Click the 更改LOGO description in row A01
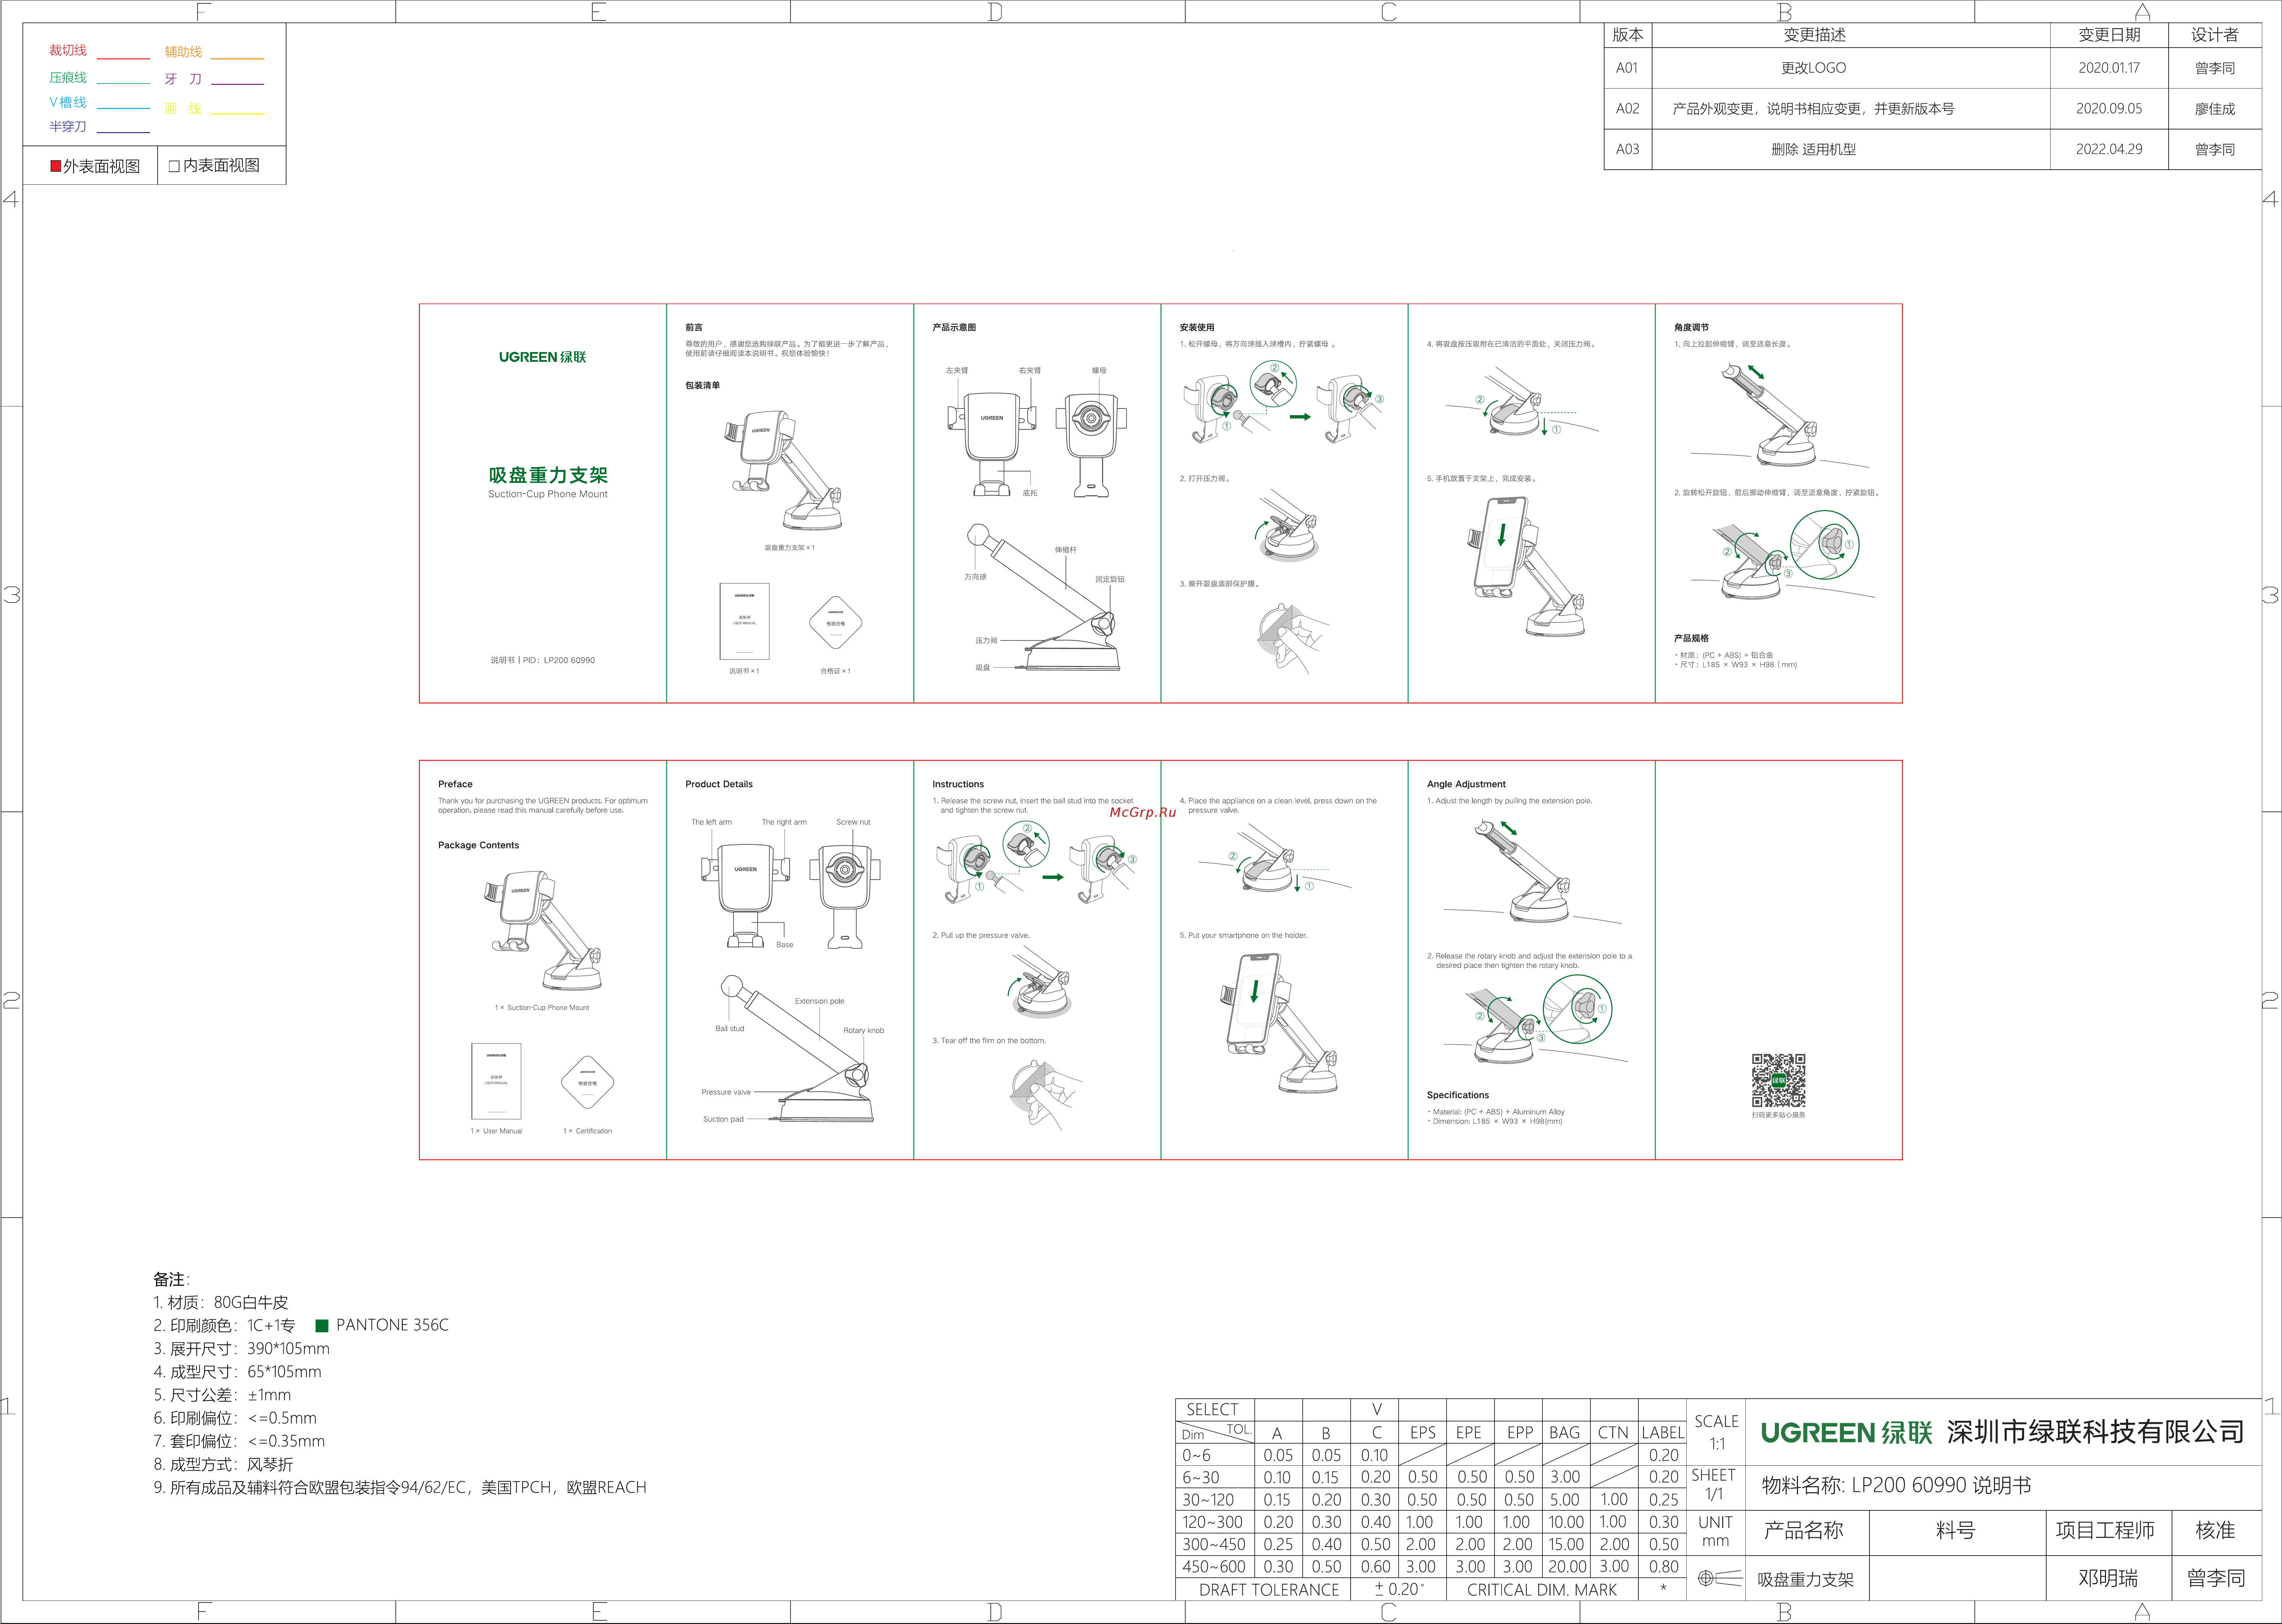2282x1624 pixels. coord(1814,68)
